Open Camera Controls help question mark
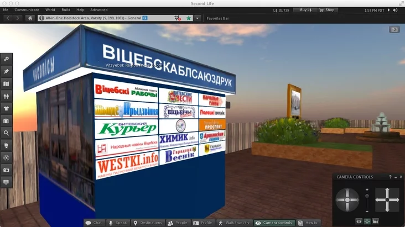 [x=390, y=177]
